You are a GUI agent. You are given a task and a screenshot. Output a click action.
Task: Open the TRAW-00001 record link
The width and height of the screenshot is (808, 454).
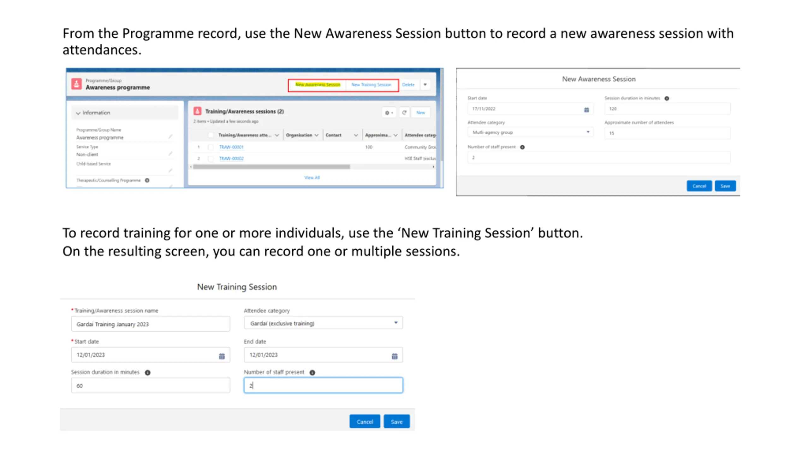coord(231,147)
